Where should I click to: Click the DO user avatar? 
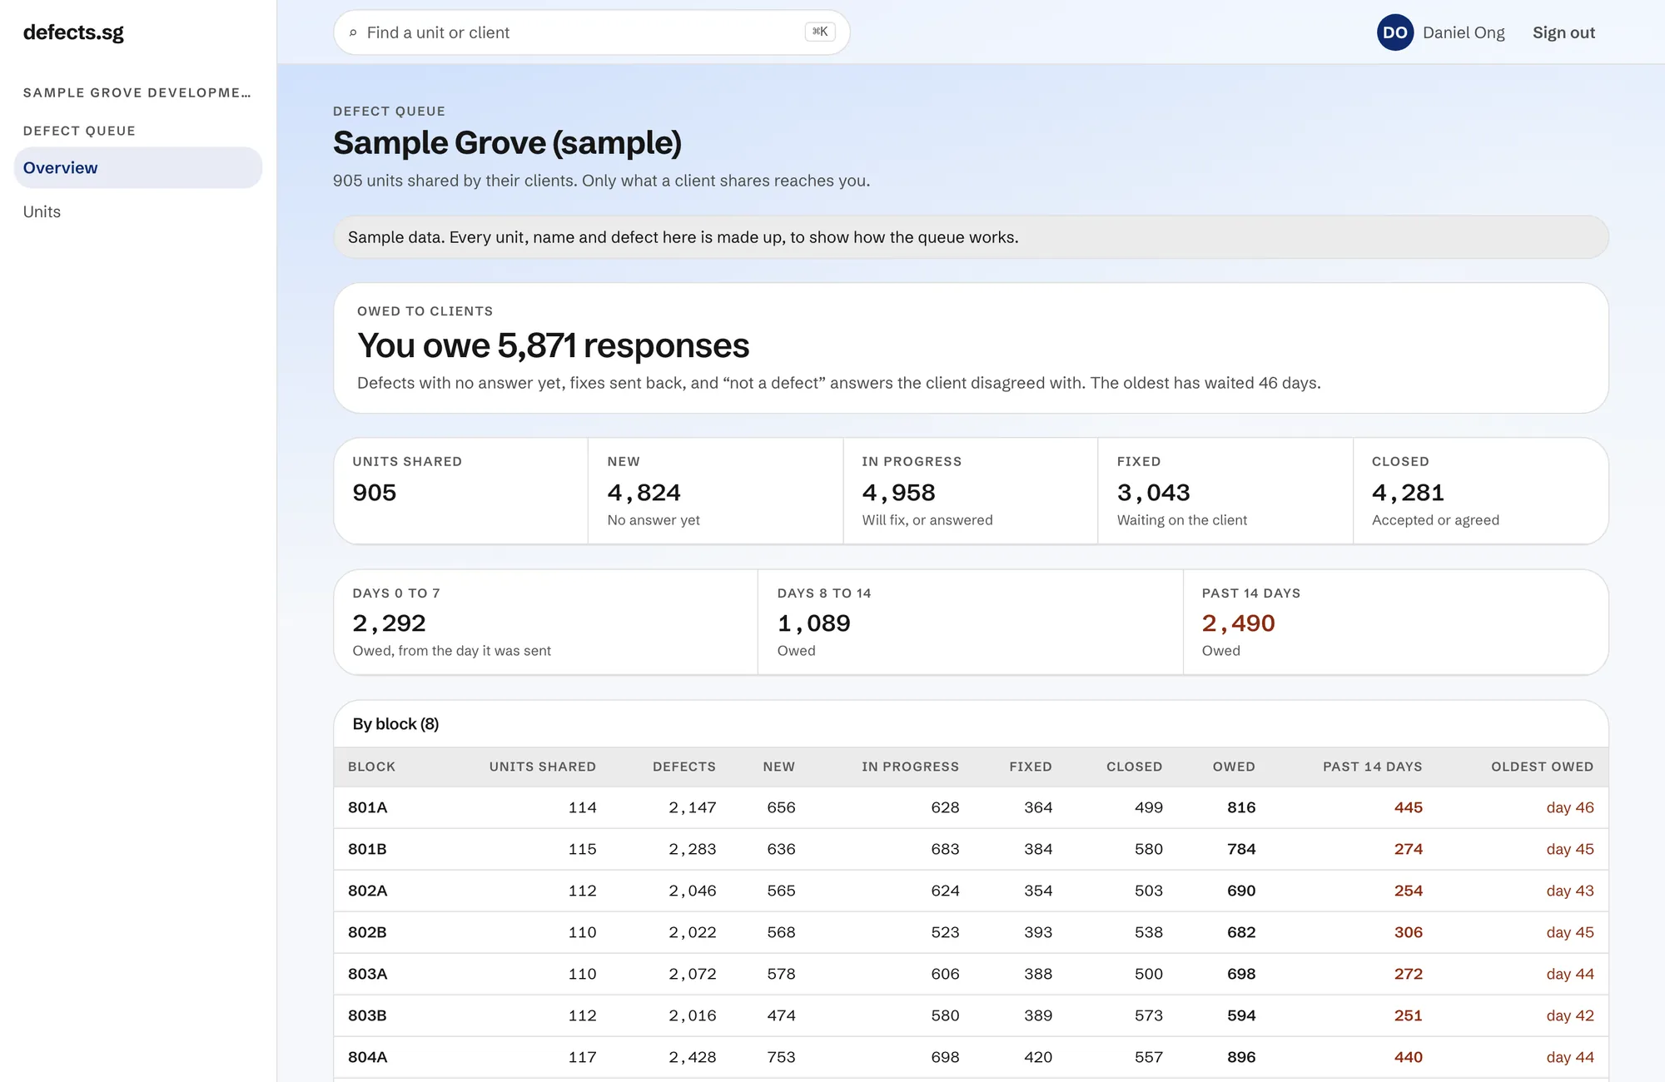coord(1394,32)
